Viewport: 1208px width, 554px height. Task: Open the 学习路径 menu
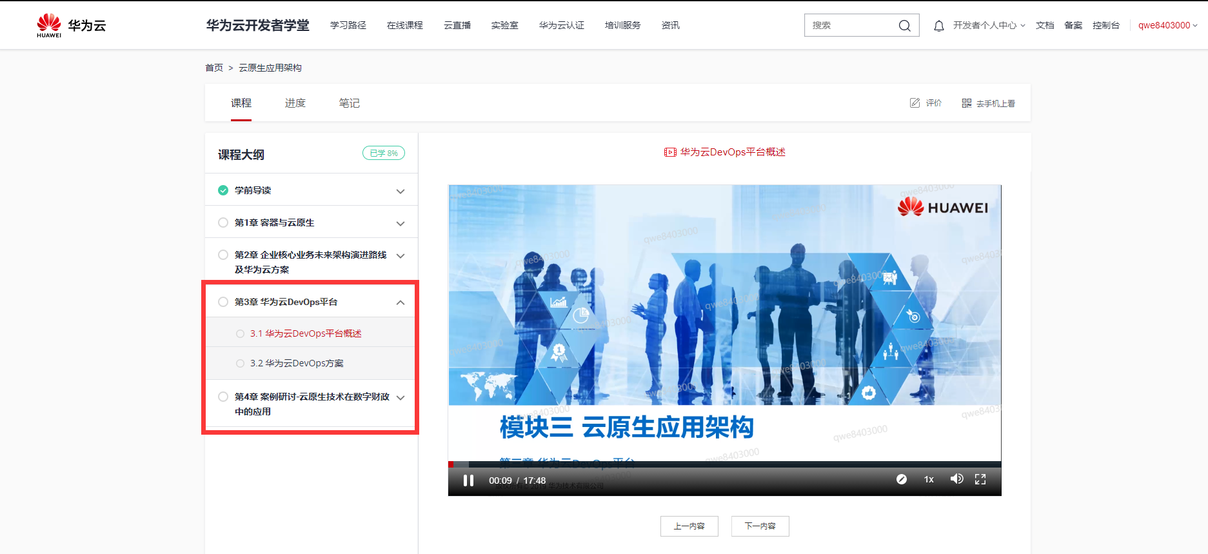click(348, 26)
